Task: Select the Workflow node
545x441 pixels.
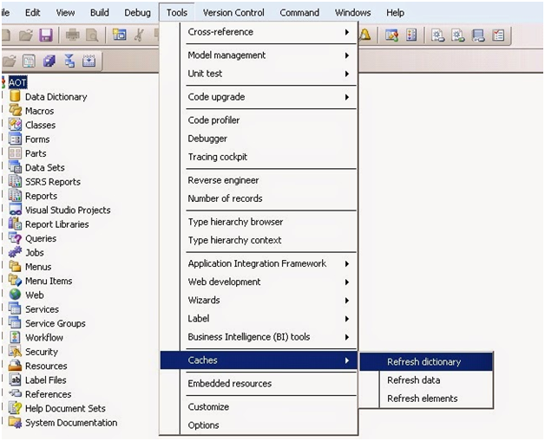Action: click(x=44, y=338)
